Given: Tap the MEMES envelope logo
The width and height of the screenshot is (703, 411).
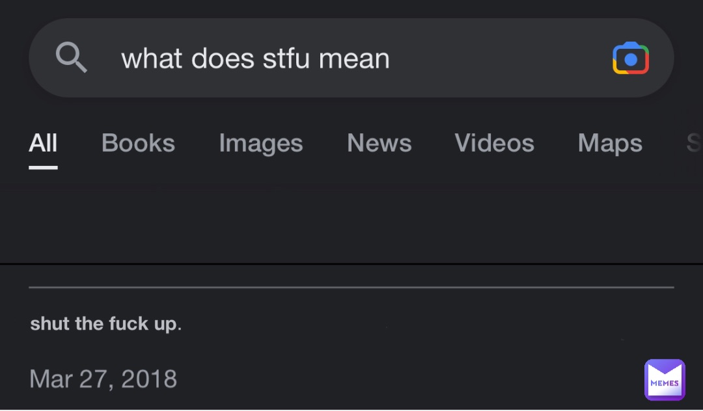Looking at the screenshot, I should pyautogui.click(x=665, y=380).
